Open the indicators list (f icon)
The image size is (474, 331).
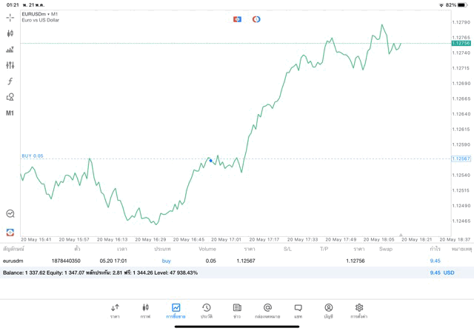point(10,81)
